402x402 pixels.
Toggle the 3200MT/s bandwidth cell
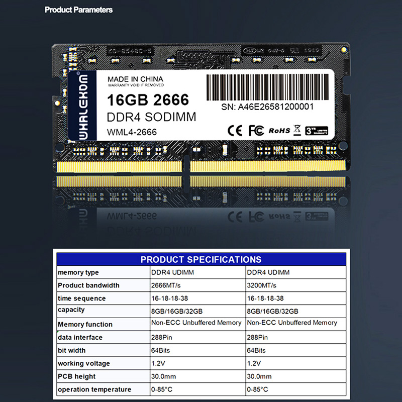259,285
